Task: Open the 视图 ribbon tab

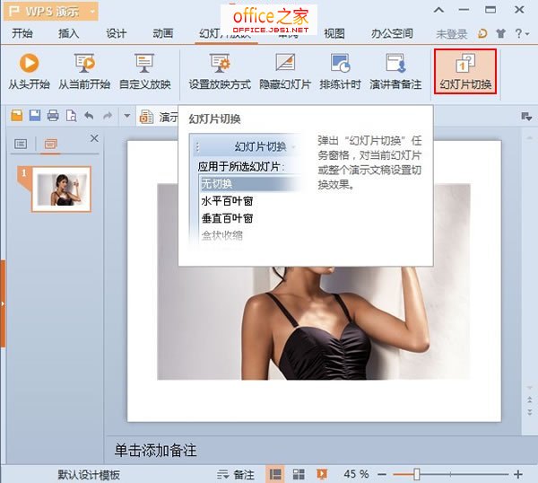Action: (x=334, y=33)
